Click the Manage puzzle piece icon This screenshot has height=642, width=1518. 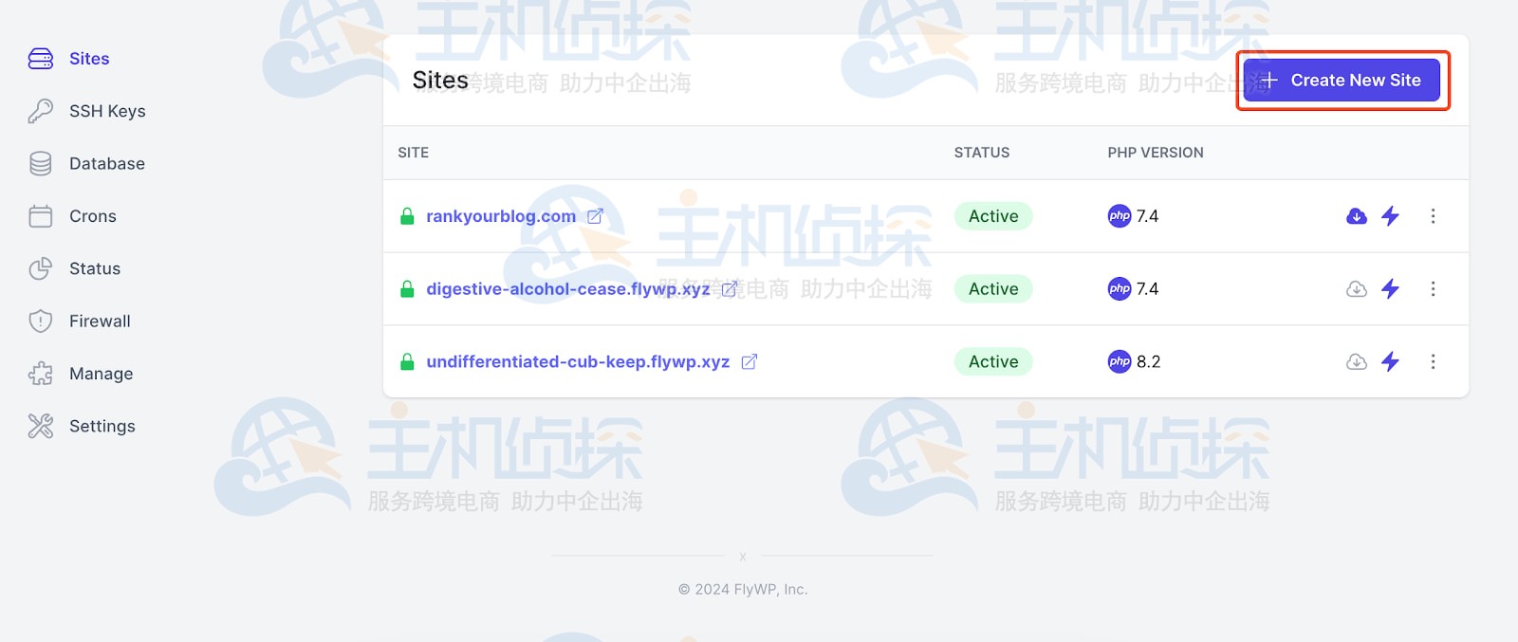coord(41,374)
